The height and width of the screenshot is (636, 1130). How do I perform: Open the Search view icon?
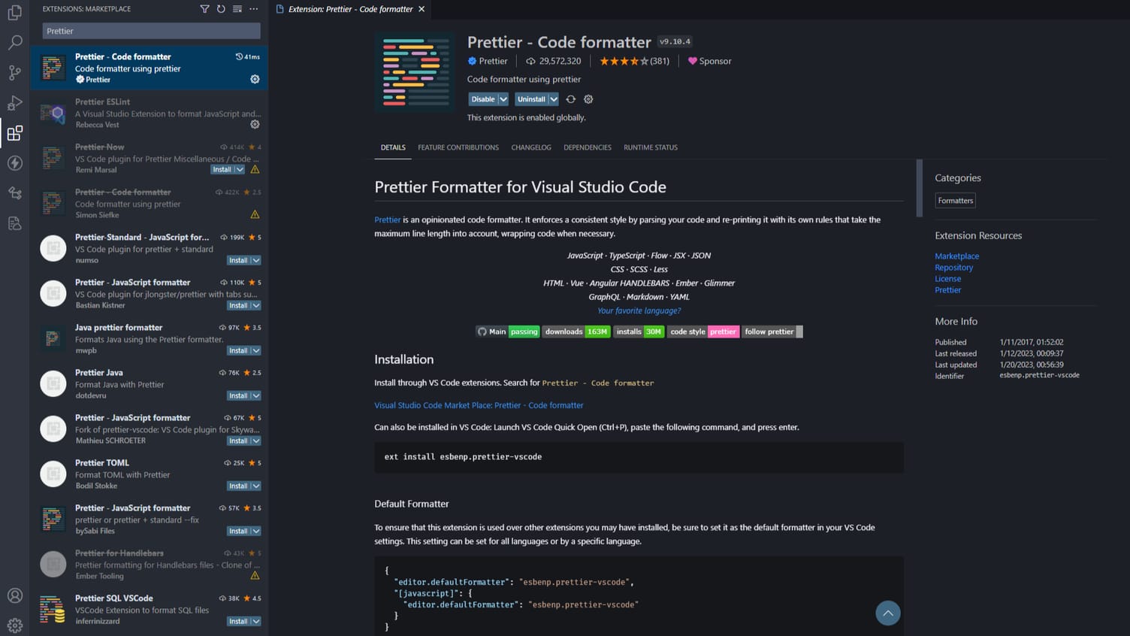point(14,43)
